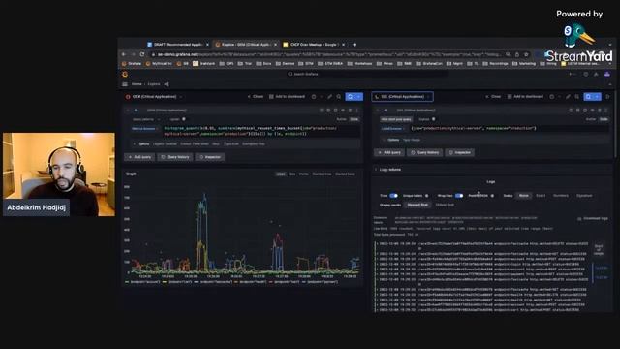Toggle Explain switch in right query editor
This screenshot has height=349, width=620.
pyautogui.click(x=434, y=119)
